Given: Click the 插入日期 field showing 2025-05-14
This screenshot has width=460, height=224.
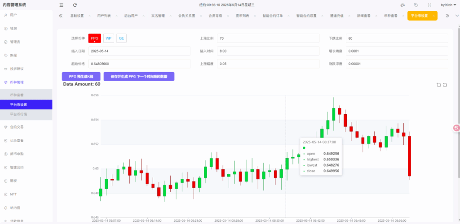Looking at the screenshot, I should [139, 51].
